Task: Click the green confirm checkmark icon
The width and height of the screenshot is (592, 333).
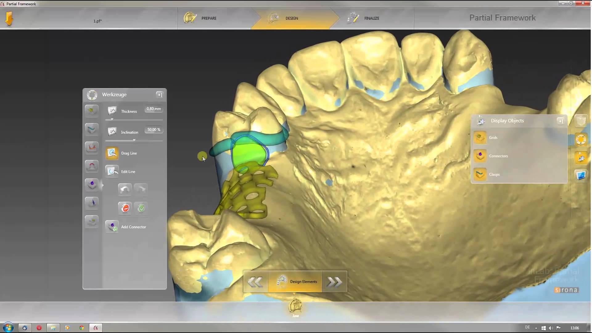Action: pyautogui.click(x=141, y=208)
